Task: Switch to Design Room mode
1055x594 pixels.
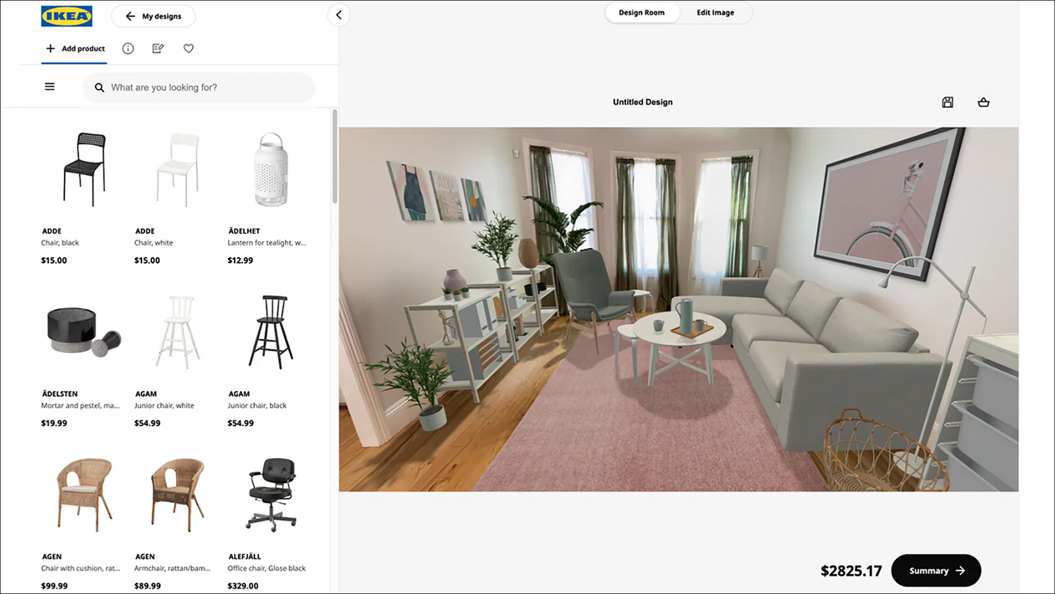Action: (x=641, y=13)
